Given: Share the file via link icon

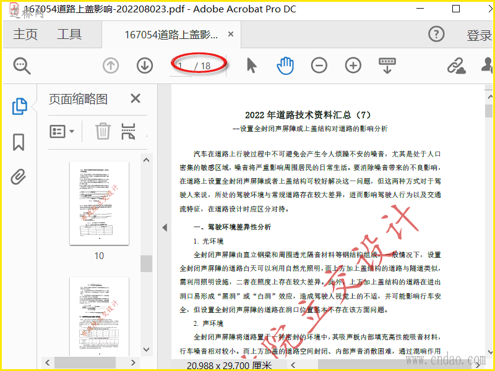Looking at the screenshot, I should [x=456, y=66].
